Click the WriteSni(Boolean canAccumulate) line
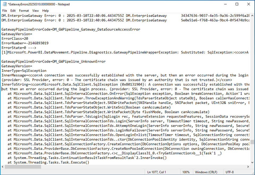 pos(89,107)
